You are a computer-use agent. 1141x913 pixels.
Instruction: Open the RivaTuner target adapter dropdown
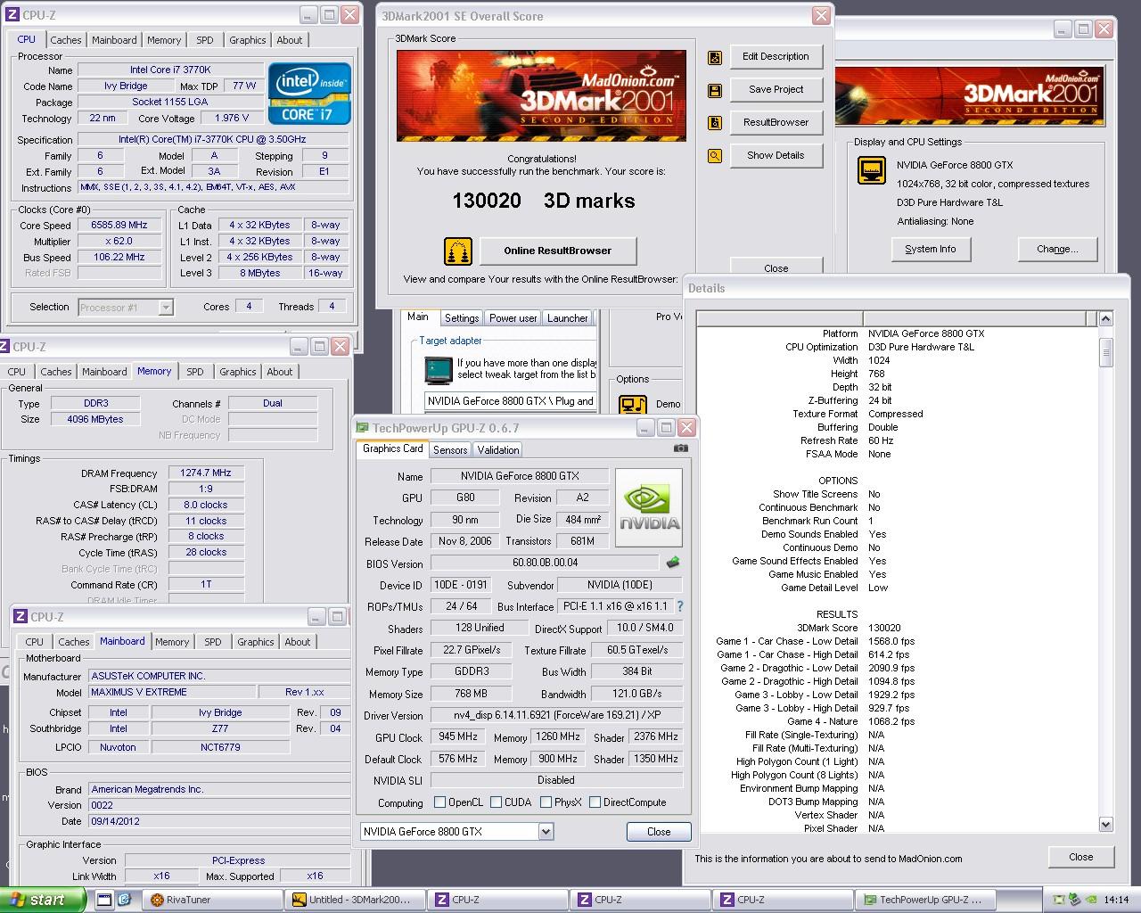point(511,401)
